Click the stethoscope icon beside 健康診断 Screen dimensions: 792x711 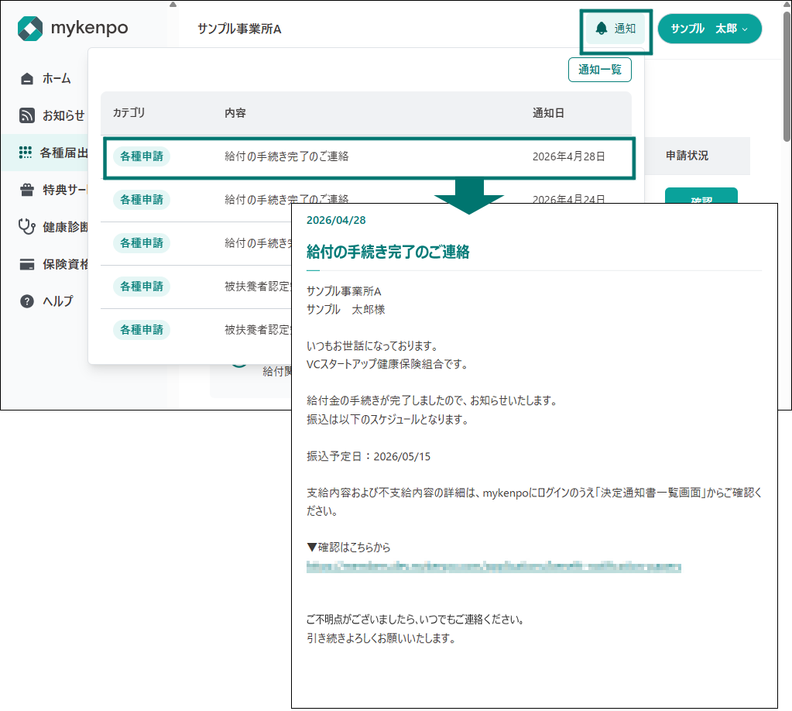pos(27,226)
